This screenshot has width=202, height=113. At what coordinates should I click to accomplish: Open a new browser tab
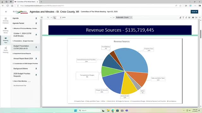41,2
